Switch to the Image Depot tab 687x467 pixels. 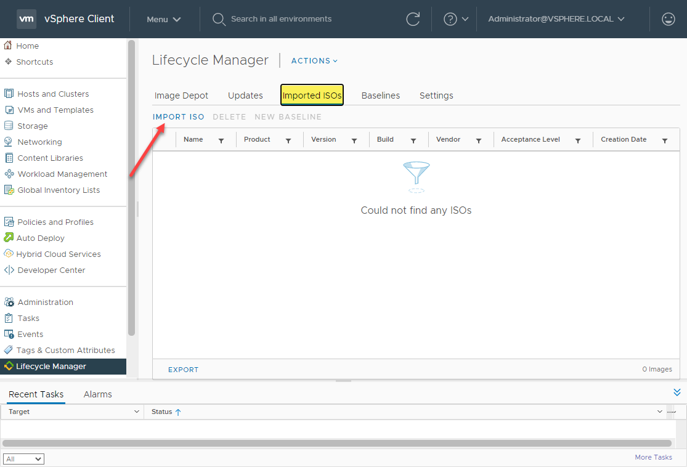[x=181, y=95]
